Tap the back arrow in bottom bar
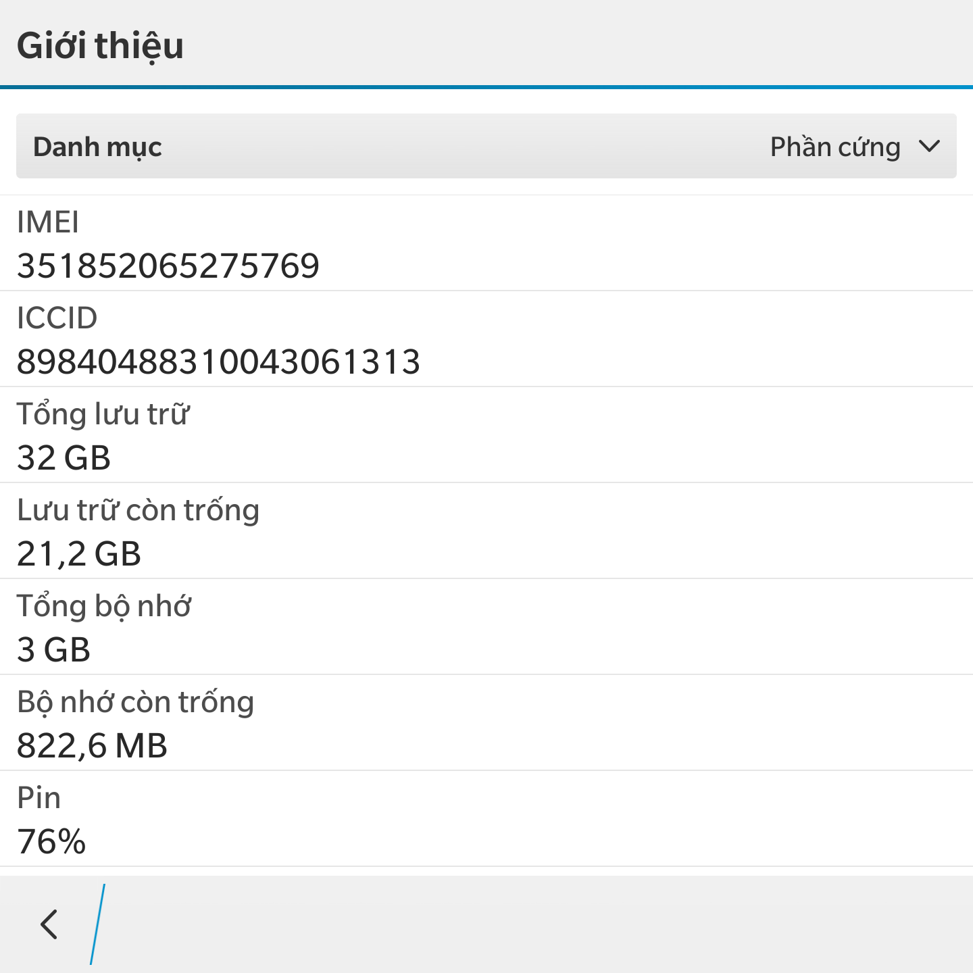Viewport: 973px width, 973px height. [49, 924]
